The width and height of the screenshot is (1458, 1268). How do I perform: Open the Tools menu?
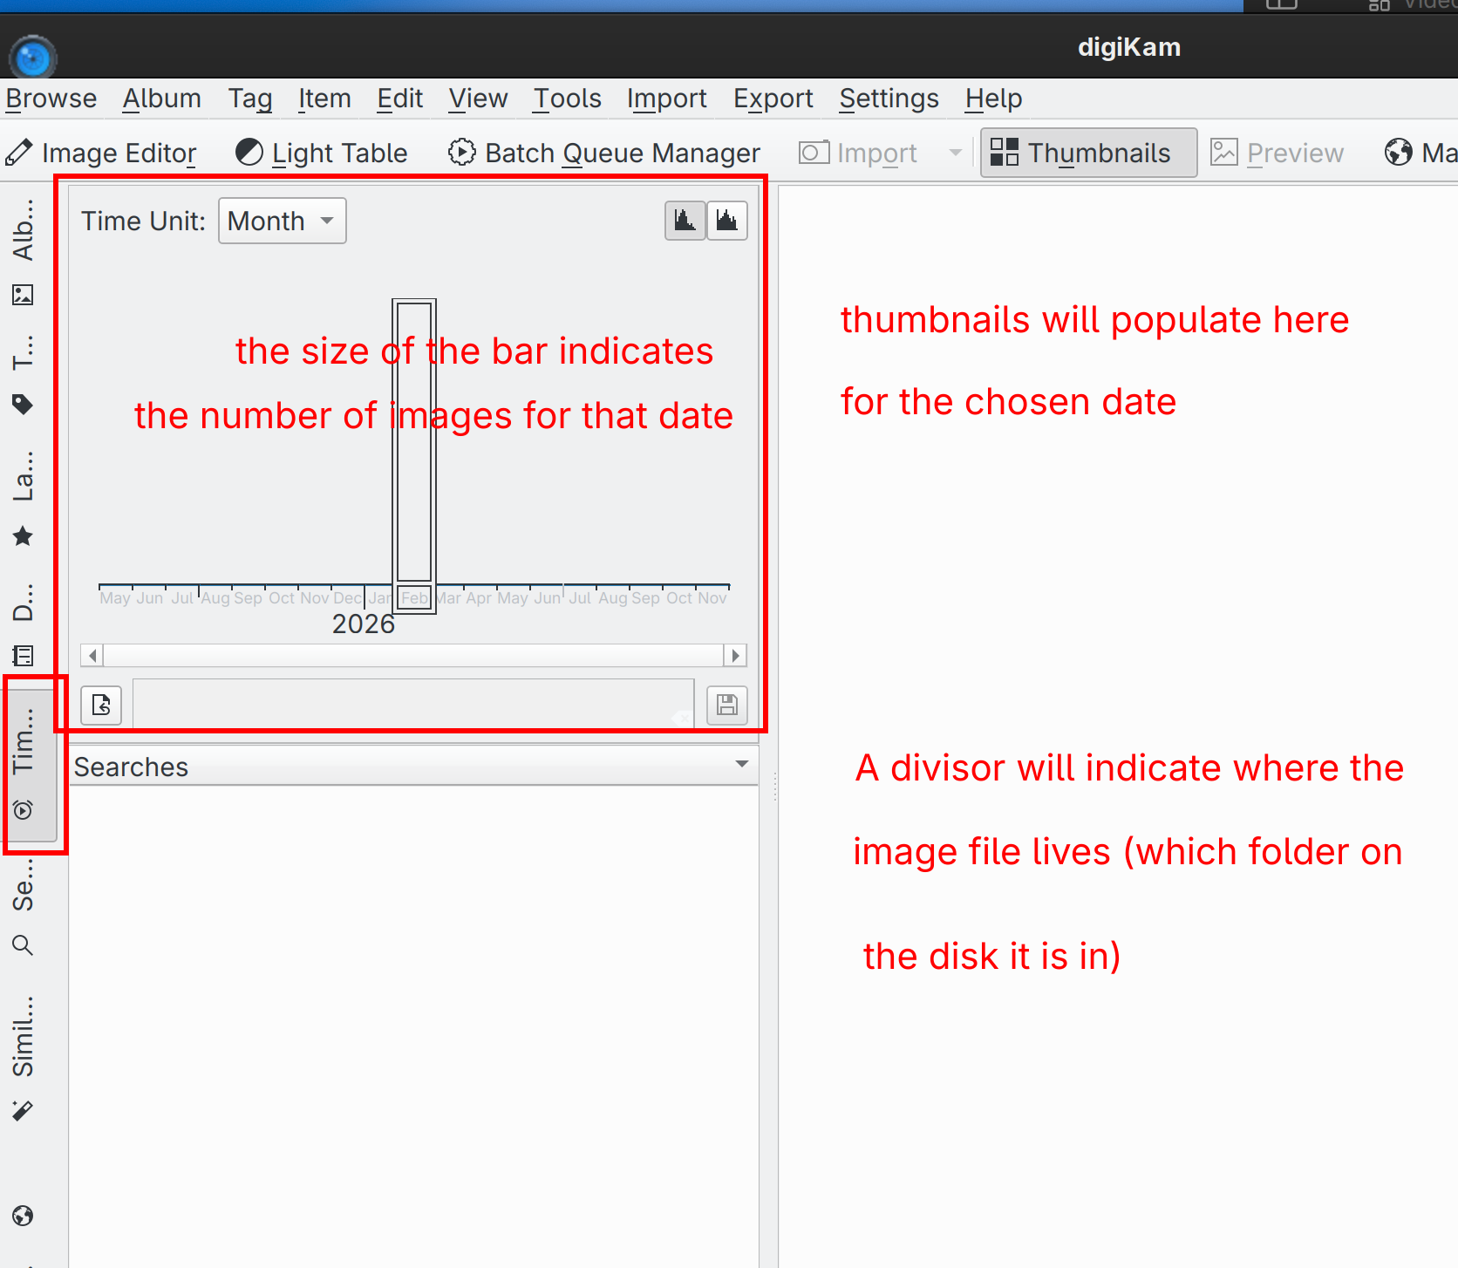(x=567, y=99)
